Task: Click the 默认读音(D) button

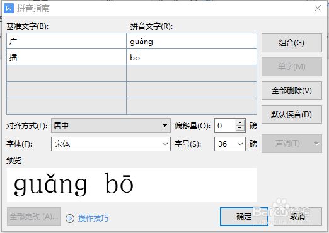Action: coord(292,115)
